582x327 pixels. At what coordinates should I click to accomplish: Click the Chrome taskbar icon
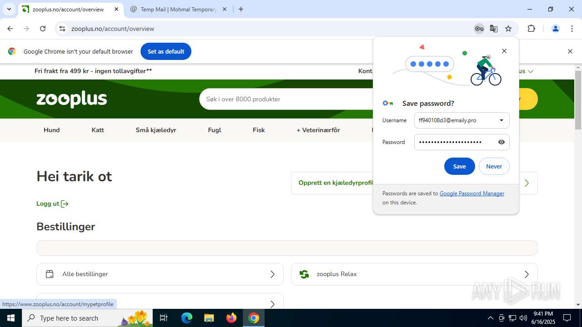[254, 318]
